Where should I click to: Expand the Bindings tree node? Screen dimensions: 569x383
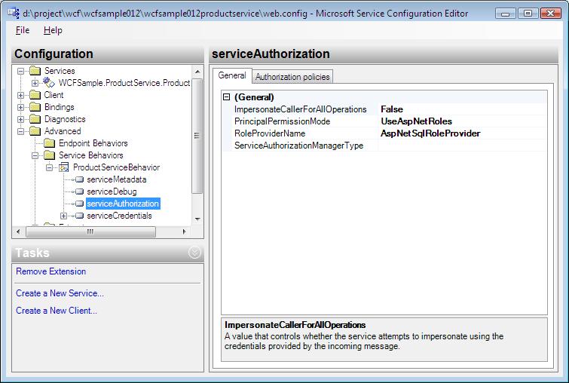pyautogui.click(x=20, y=108)
